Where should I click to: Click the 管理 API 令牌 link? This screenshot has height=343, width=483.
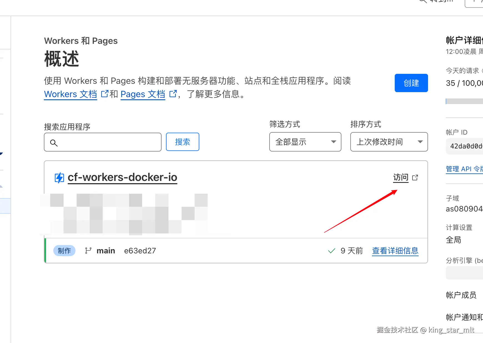[464, 169]
